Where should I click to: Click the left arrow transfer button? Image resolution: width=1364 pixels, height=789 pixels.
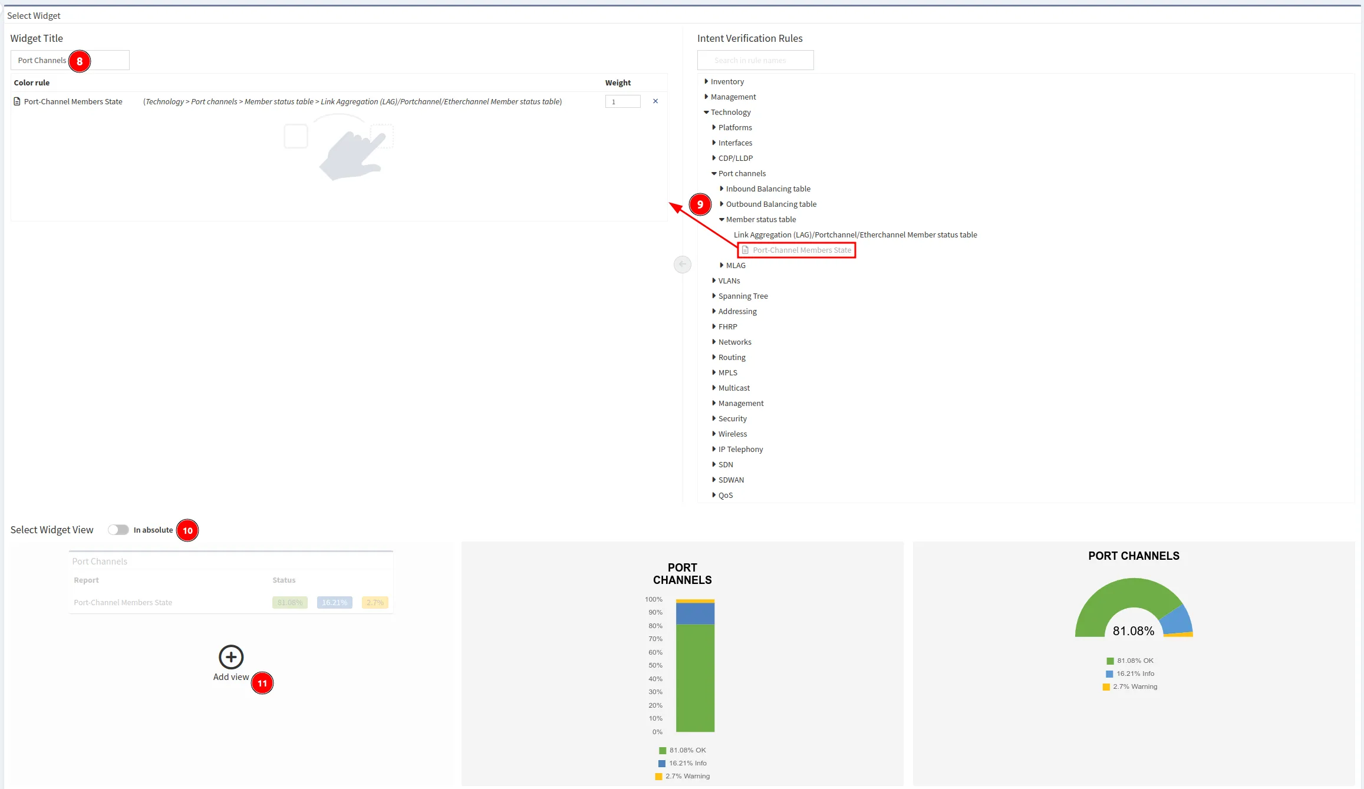point(682,264)
